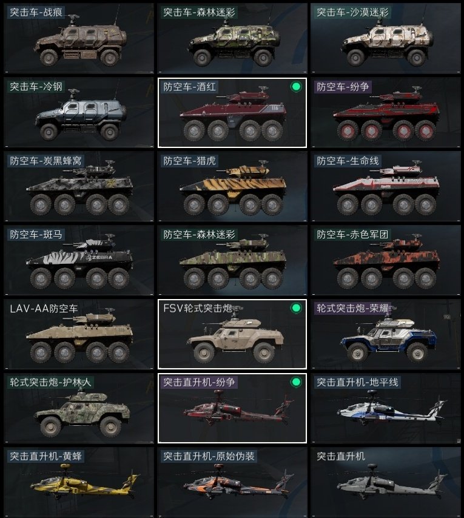Choose the 防空车-赤色军团 skin
464x518 pixels.
[386, 260]
